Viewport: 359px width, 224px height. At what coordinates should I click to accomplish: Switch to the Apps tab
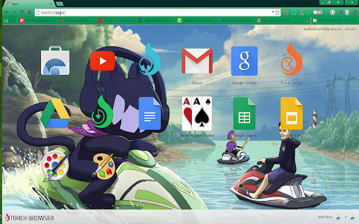pos(29,4)
